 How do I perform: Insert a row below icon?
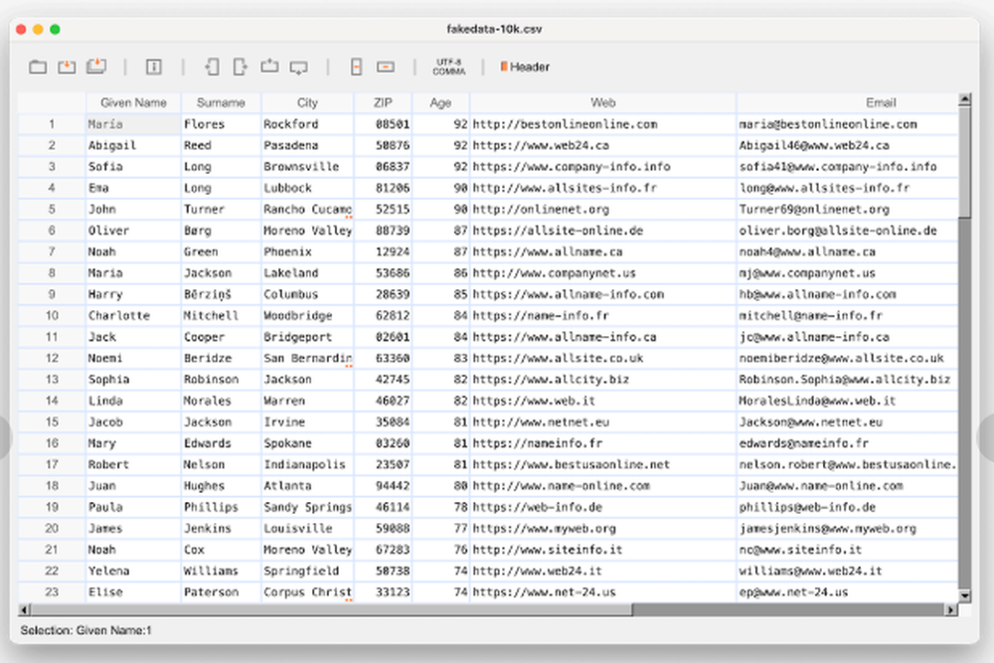click(298, 68)
